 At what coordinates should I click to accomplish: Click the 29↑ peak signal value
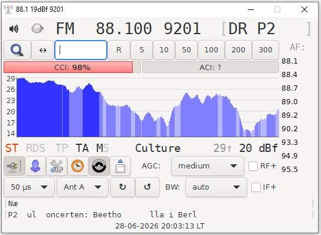pos(222,148)
